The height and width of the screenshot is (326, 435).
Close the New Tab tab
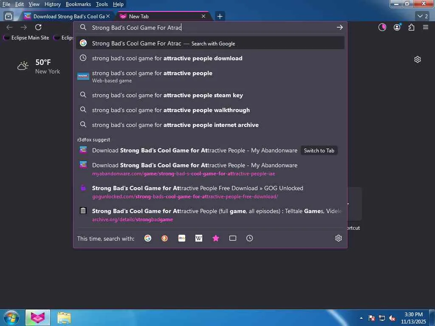click(x=203, y=17)
